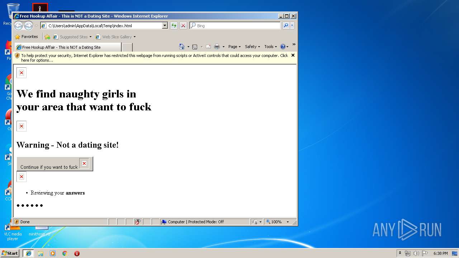Screen dimensions: 459x258
Task: Open a new blank tab
Action: click(x=127, y=47)
